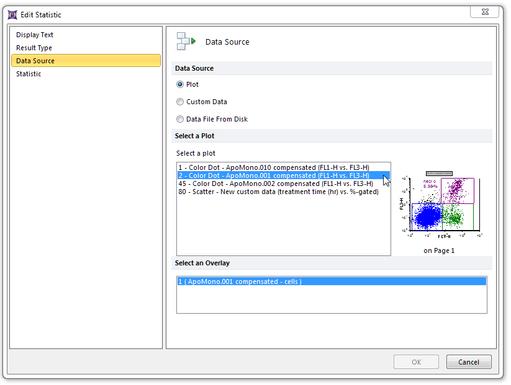
Task: Click the Select a Plot section header
Action: (195, 136)
